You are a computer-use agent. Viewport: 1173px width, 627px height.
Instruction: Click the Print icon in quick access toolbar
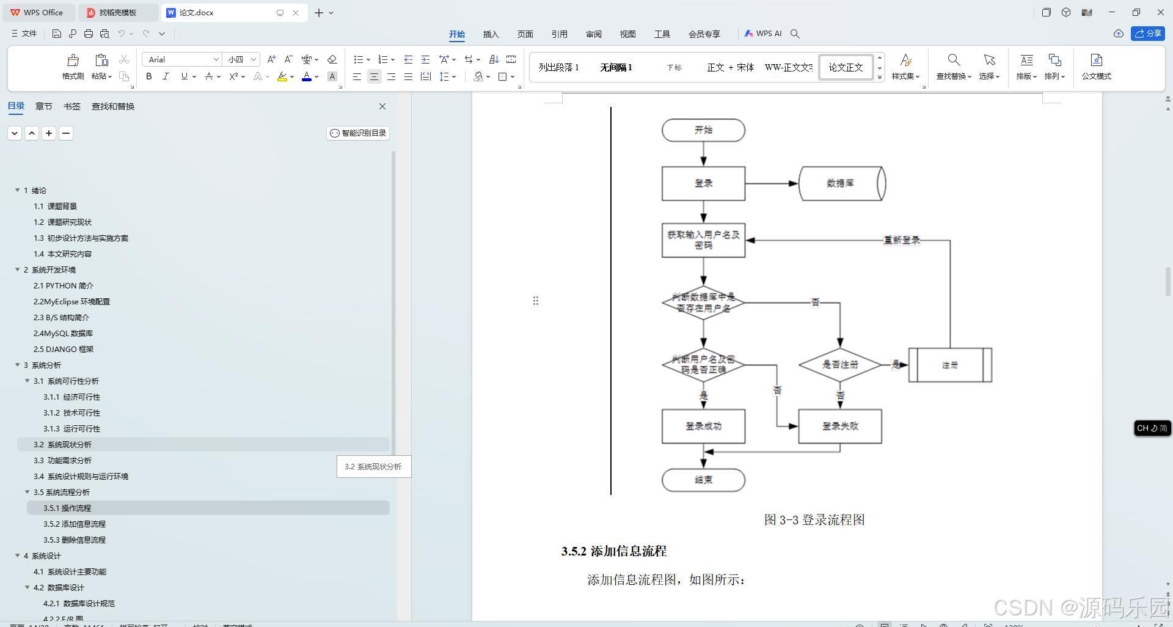(x=88, y=34)
